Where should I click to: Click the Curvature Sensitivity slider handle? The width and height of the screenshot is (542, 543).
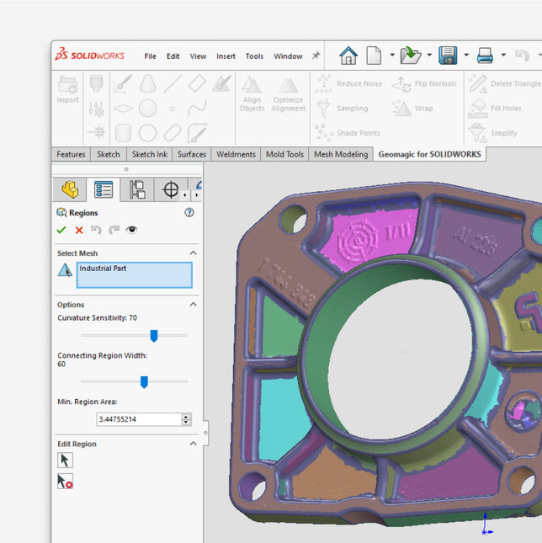click(154, 336)
